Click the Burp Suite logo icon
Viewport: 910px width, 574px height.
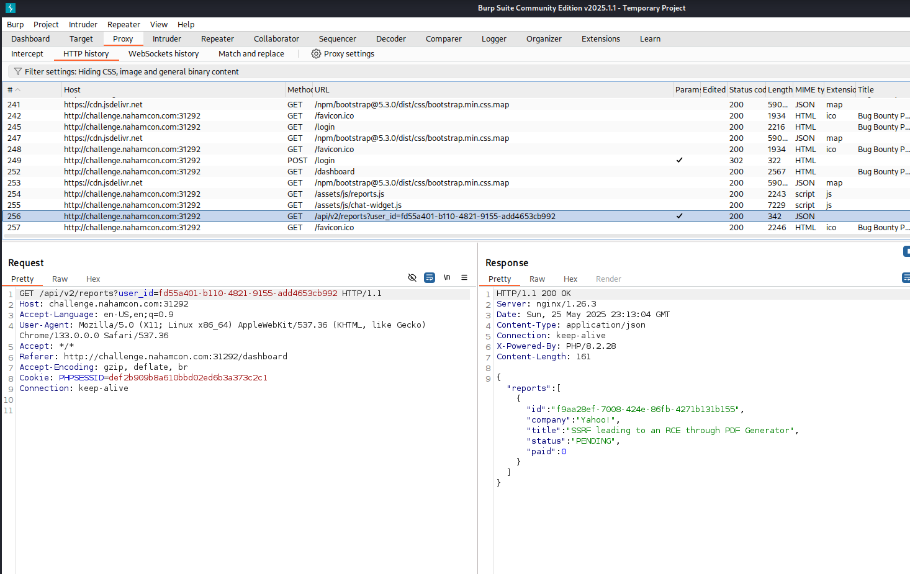[x=10, y=8]
